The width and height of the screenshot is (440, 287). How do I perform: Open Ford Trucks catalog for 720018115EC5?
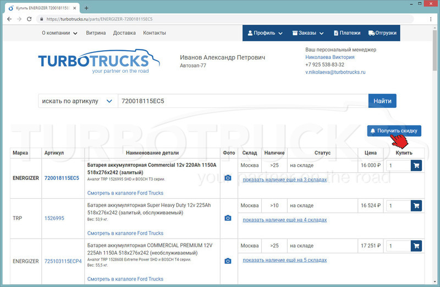pos(125,193)
